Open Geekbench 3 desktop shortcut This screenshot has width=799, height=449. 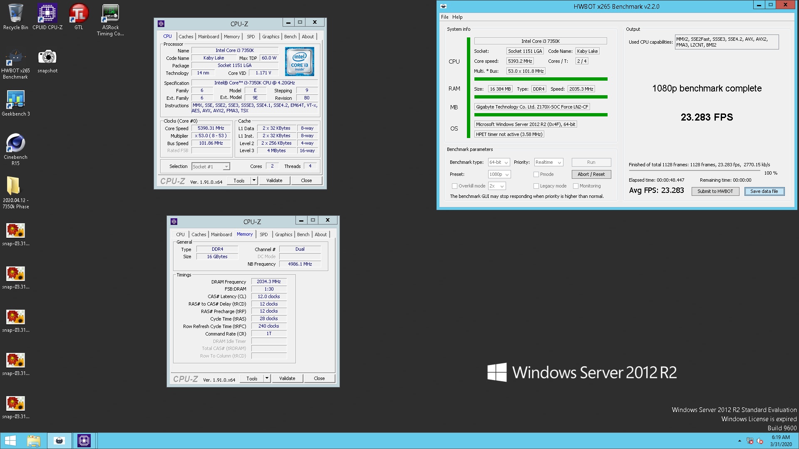15,103
